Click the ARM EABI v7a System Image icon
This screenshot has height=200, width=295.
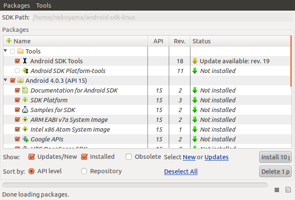coord(25,120)
